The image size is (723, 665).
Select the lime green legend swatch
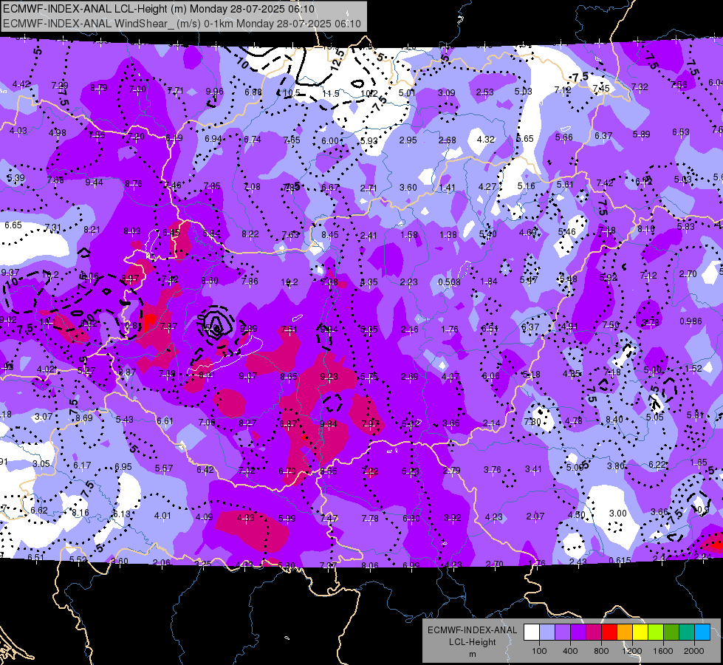656,632
